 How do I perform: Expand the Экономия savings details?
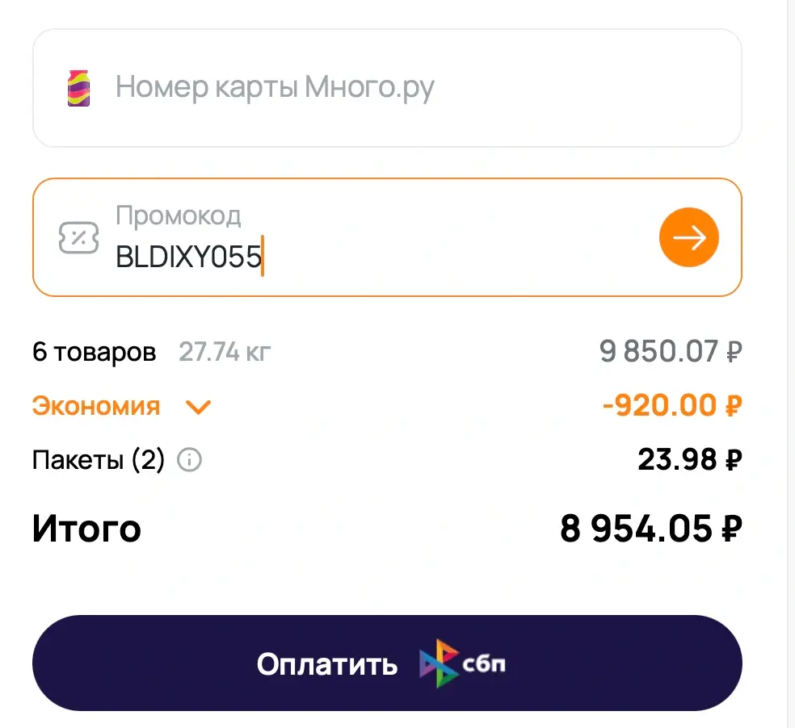(96, 406)
